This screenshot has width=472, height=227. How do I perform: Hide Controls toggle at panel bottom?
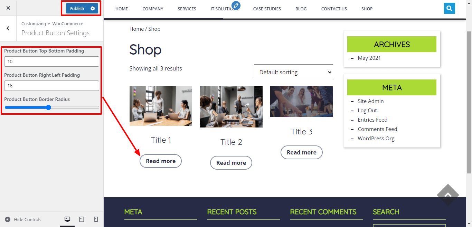pyautogui.click(x=23, y=219)
